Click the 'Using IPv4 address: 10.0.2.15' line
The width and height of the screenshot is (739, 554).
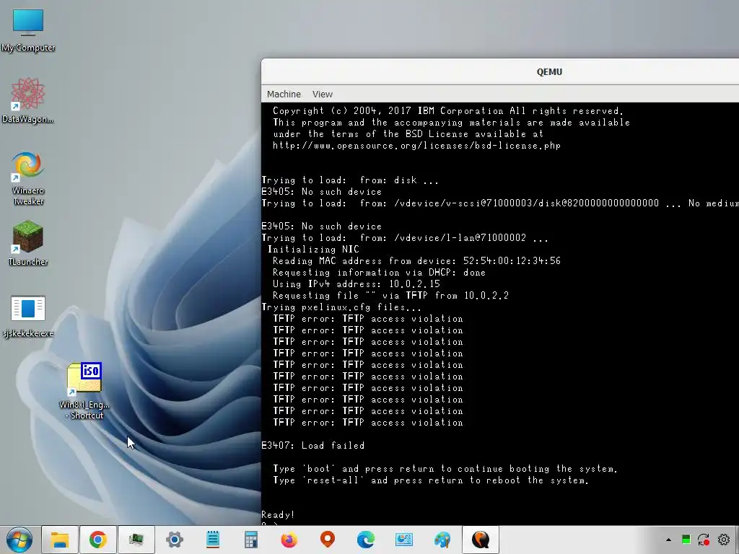click(357, 284)
